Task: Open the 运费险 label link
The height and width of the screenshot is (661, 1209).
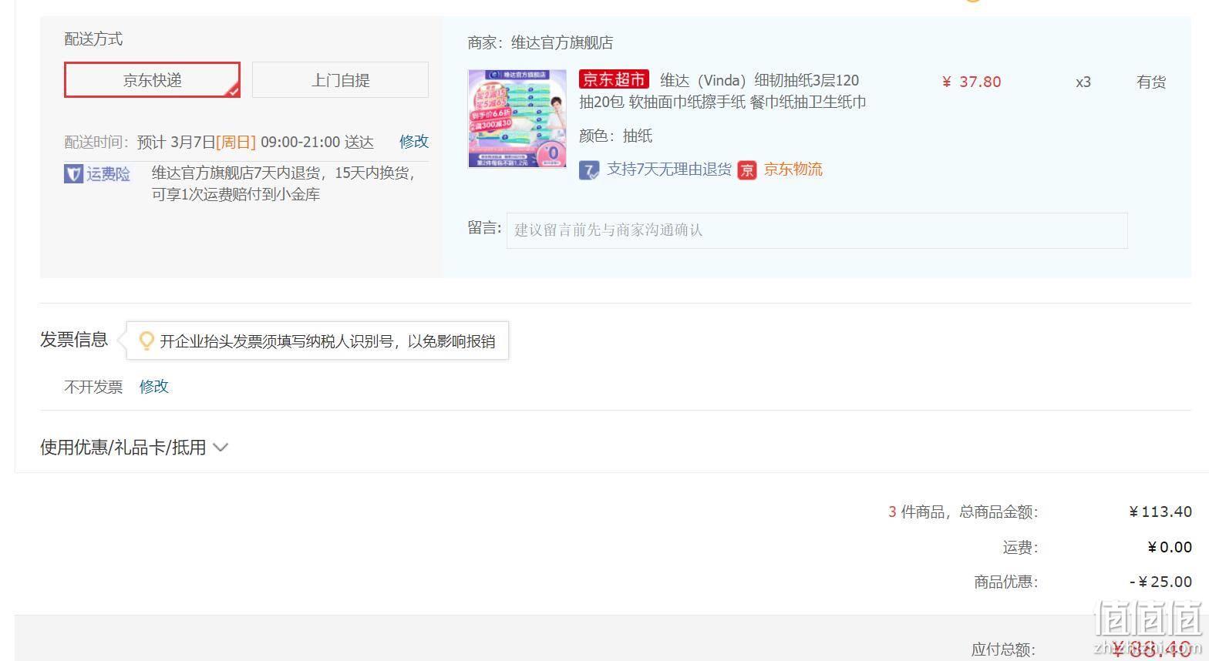Action: point(109,174)
